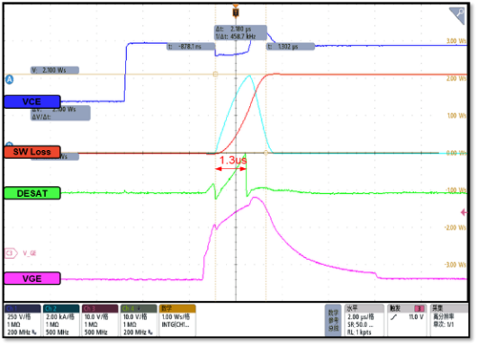Open the acquisition mode badge
This screenshot has height=345, width=477.
pyautogui.click(x=449, y=321)
